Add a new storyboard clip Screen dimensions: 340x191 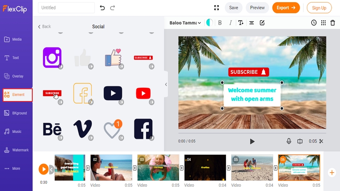coord(332,173)
